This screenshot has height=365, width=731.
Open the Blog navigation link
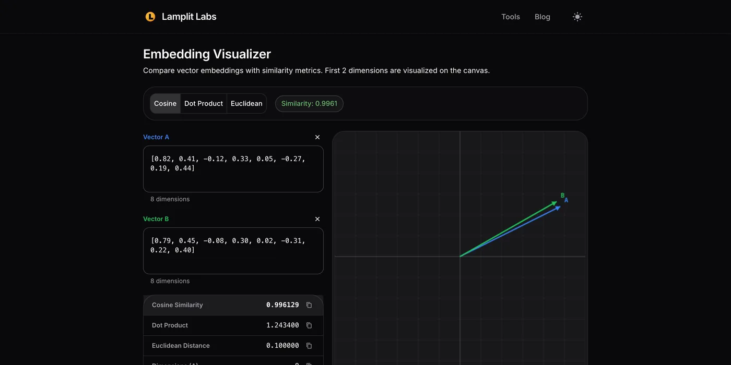tap(543, 17)
